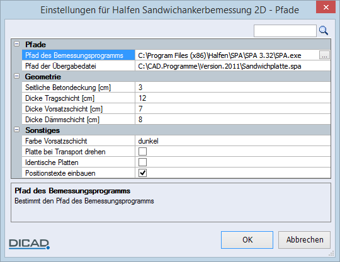This screenshot has height=262, width=340.
Task: Click the search input field
Action: pyautogui.click(x=285, y=31)
